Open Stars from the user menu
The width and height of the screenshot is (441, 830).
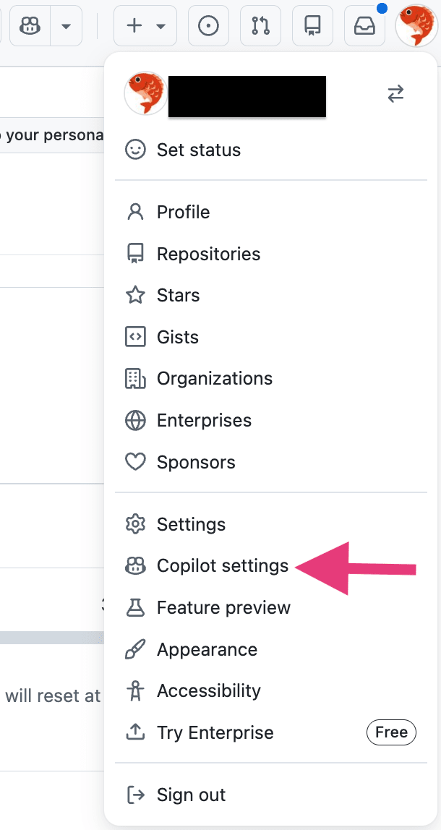coord(178,295)
